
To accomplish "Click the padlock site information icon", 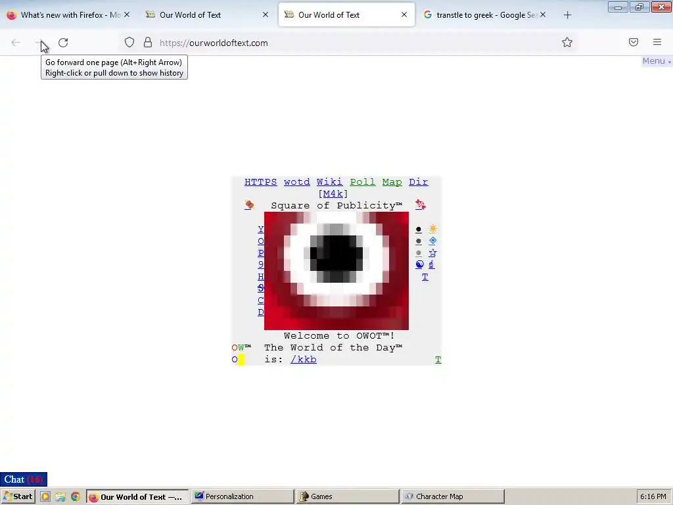I will pyautogui.click(x=148, y=43).
